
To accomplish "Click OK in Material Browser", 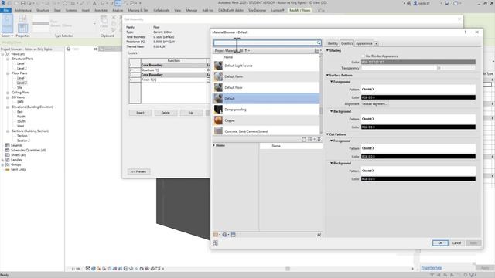I will [x=440, y=243].
